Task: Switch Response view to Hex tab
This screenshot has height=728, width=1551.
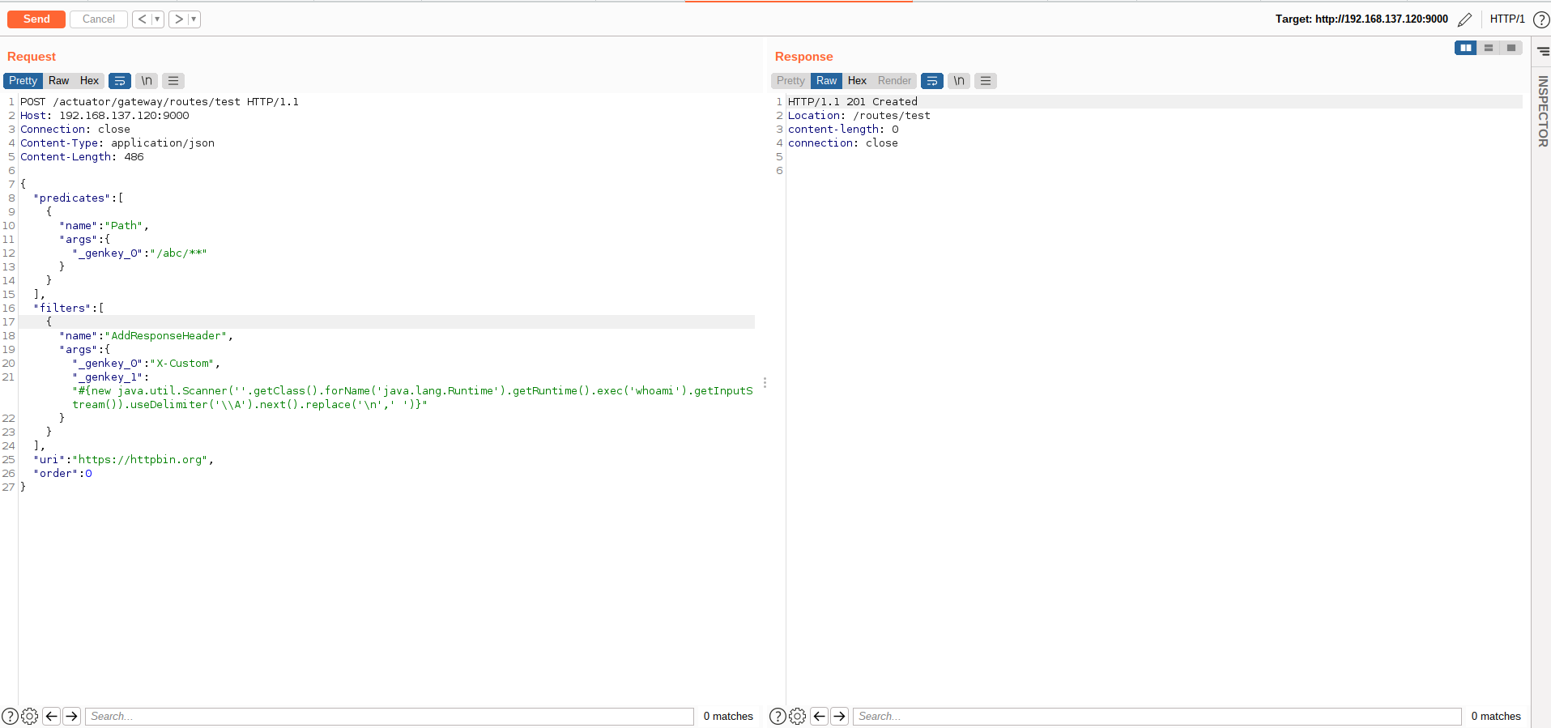Action: (857, 81)
